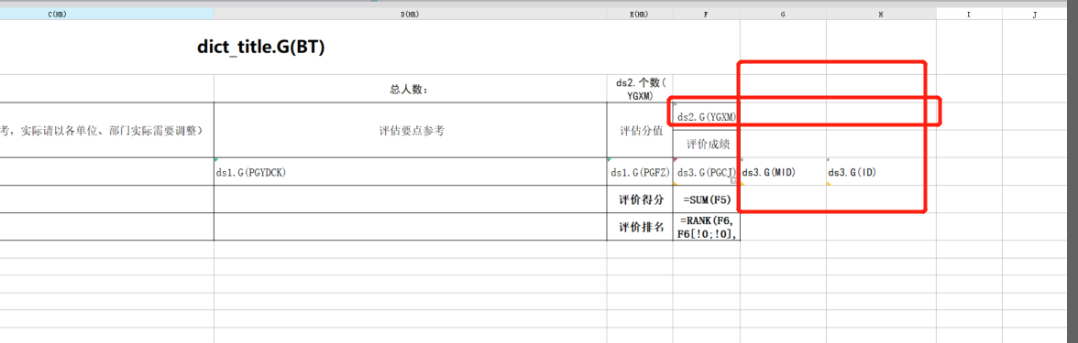1078x343 pixels.
Task: Select column header C(HR)
Action: coord(106,14)
